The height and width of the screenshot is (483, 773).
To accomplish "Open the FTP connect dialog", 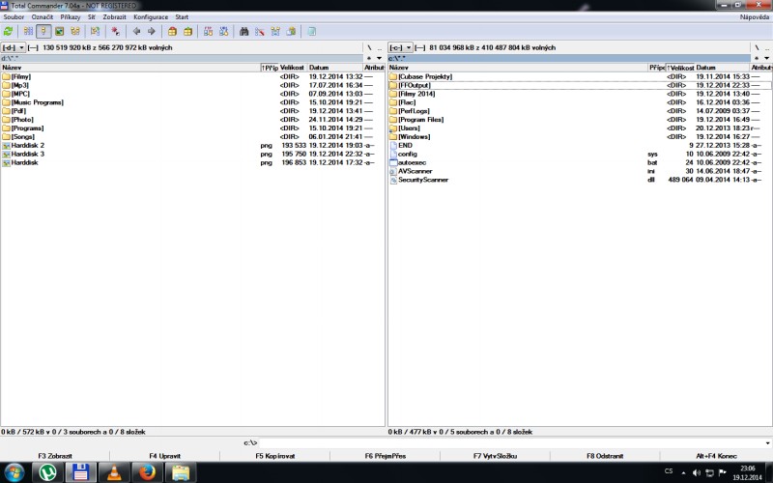I will (x=208, y=32).
